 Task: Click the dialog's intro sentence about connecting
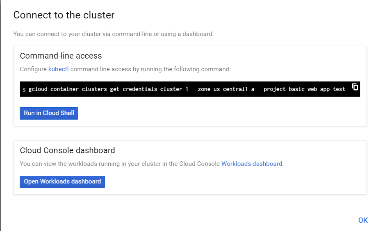pos(113,34)
